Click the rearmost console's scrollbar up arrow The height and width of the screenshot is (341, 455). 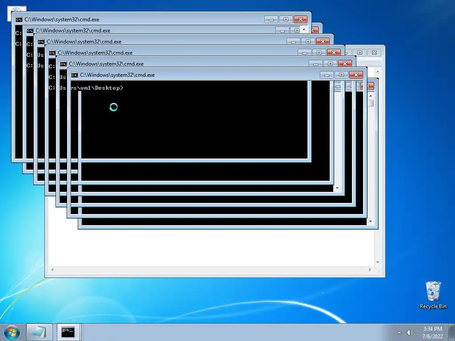(371, 96)
